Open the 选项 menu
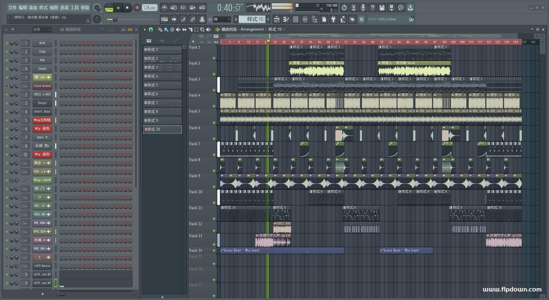 pyautogui.click(x=64, y=8)
